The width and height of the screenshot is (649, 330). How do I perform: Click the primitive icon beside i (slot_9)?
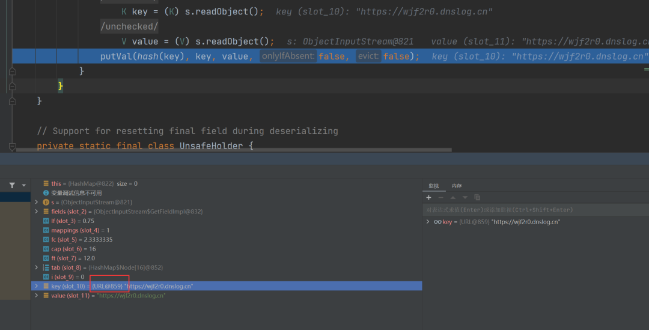click(x=46, y=277)
